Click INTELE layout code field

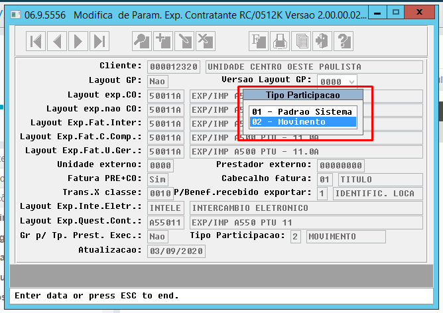(x=166, y=208)
